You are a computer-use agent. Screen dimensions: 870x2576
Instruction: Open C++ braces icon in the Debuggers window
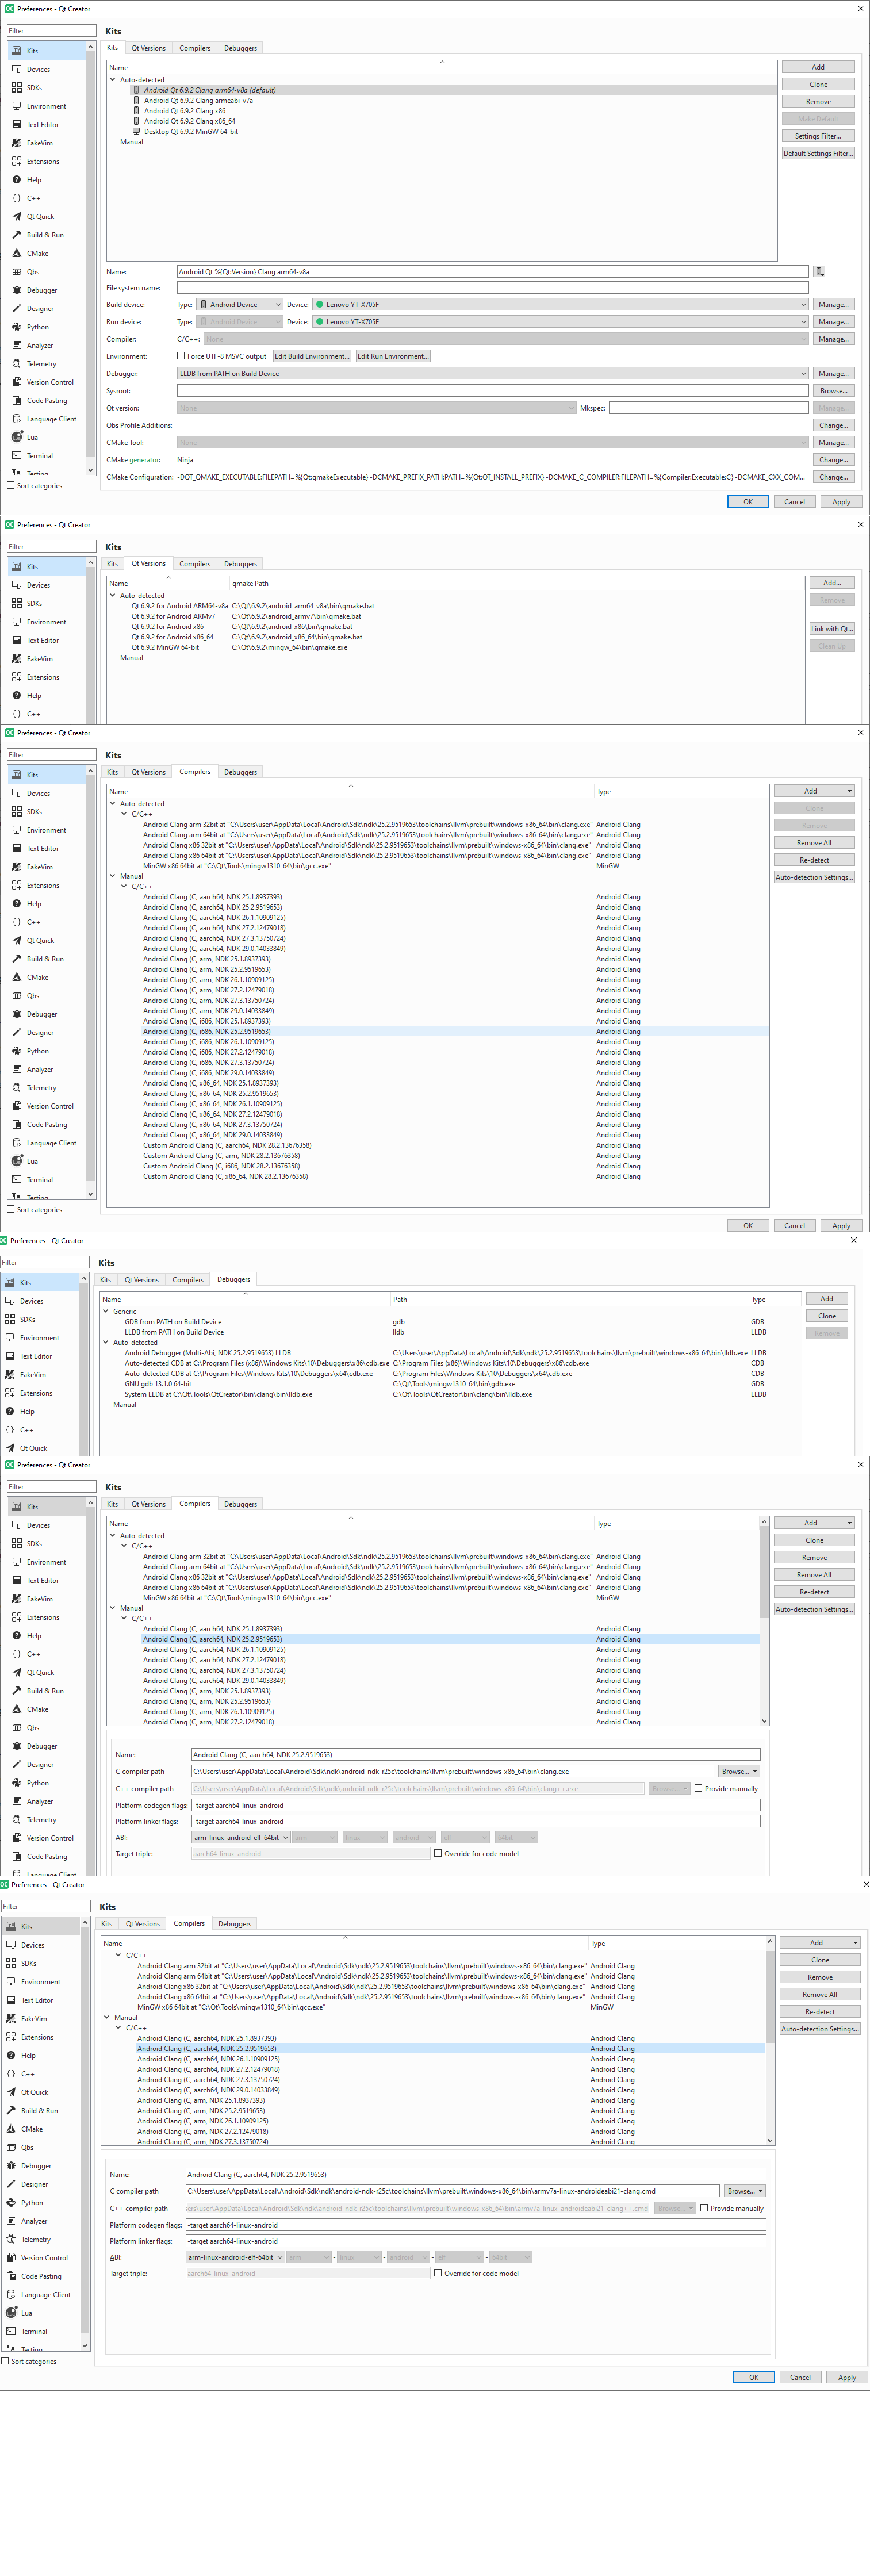(x=10, y=1430)
